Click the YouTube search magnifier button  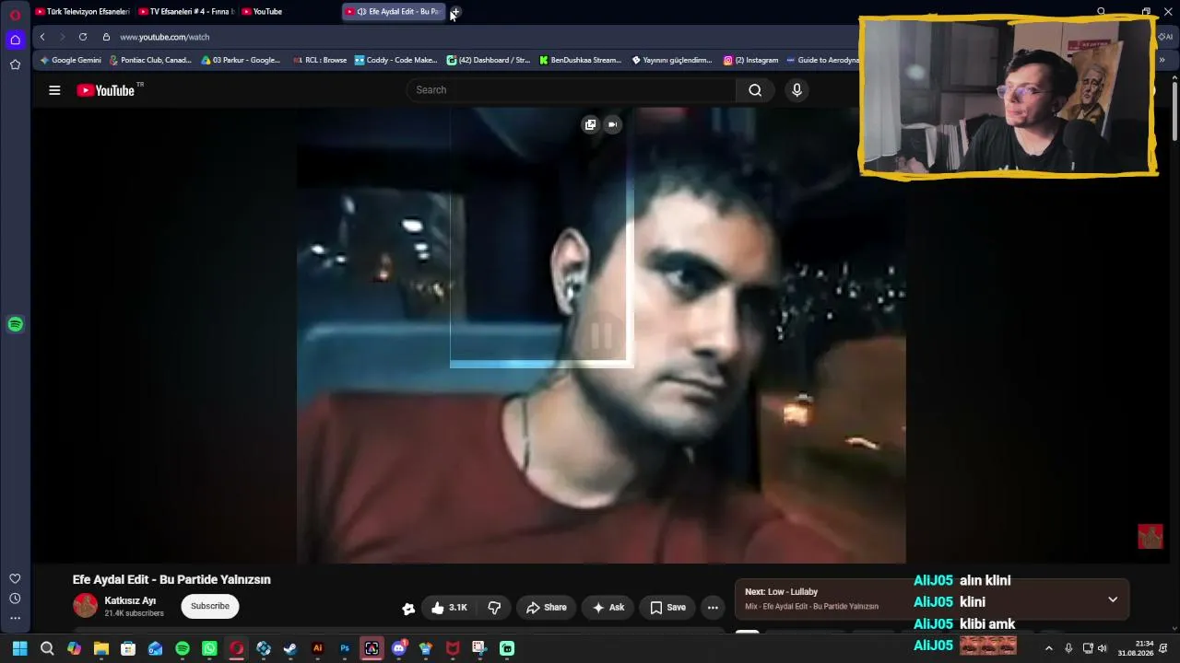coord(755,90)
